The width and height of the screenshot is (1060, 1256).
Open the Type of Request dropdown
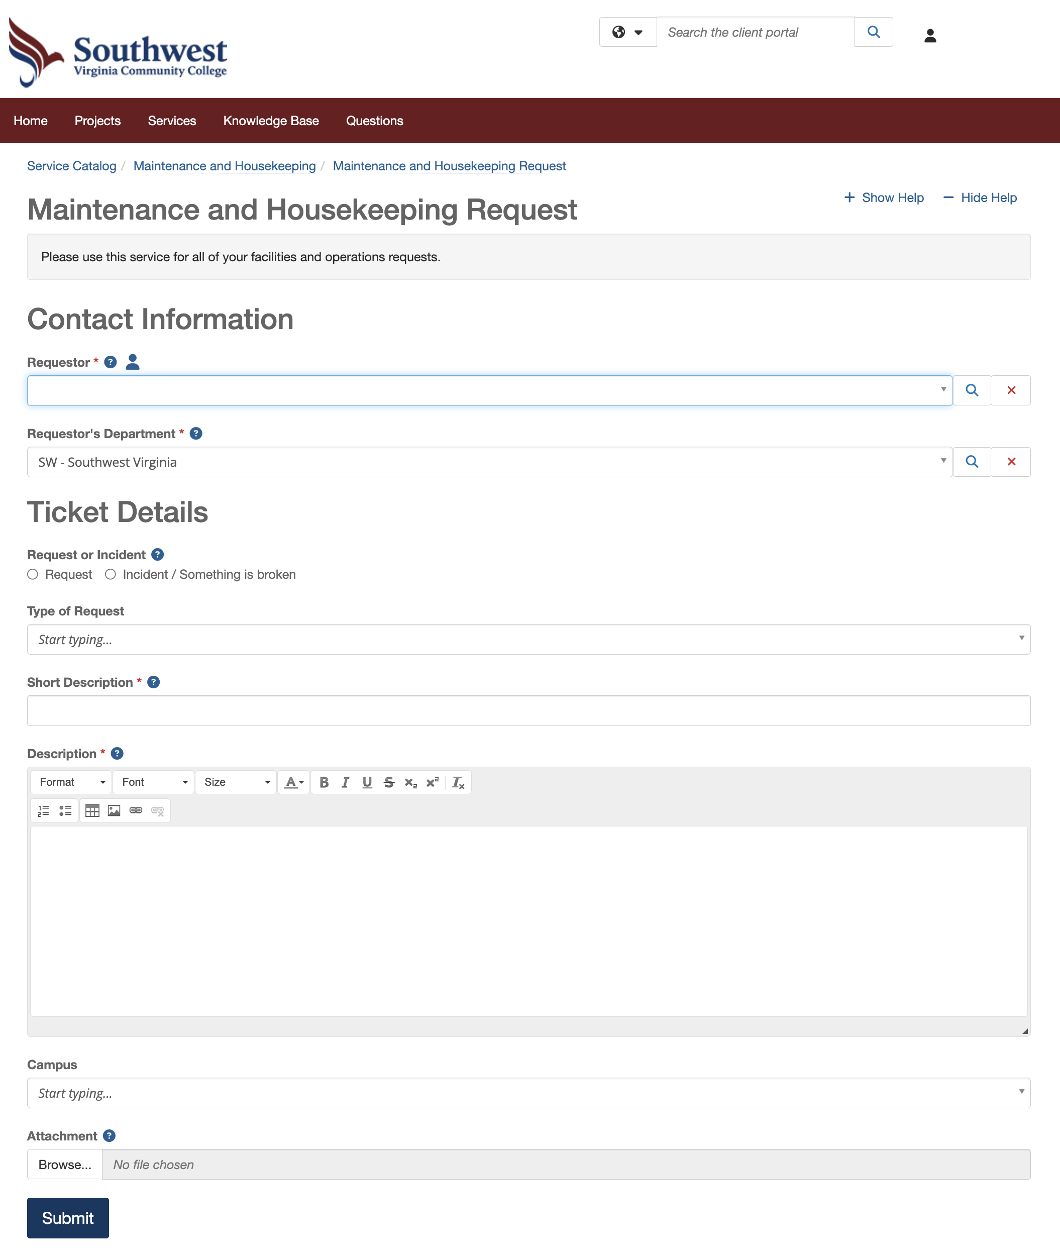point(528,639)
